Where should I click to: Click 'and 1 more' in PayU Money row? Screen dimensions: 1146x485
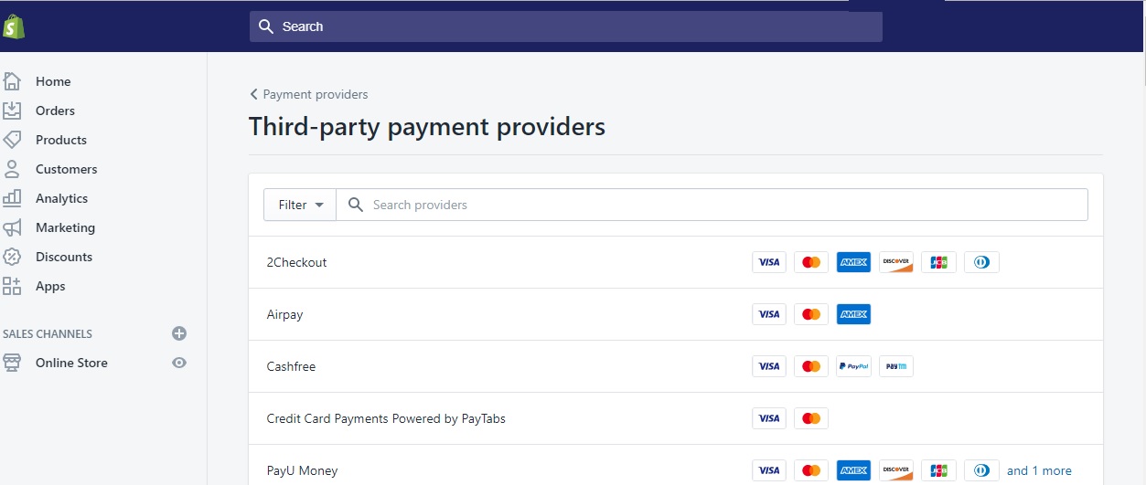pos(1039,470)
